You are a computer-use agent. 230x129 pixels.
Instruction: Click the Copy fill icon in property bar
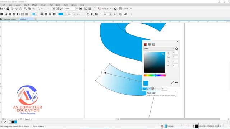click(x=120, y=14)
